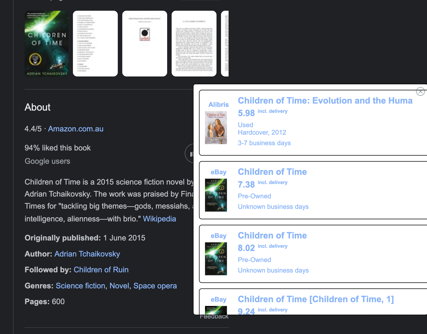Click the Alibris seller name
The image size is (427, 334).
(x=219, y=105)
